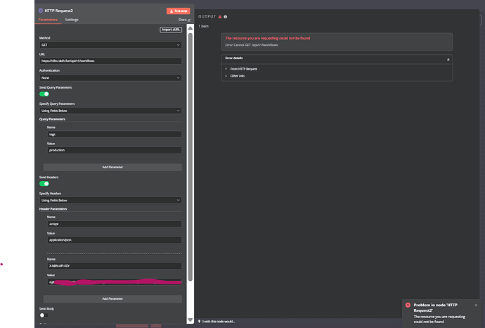Expand the 'From HTTP Request' error section
The image size is (485, 328).
click(x=242, y=68)
